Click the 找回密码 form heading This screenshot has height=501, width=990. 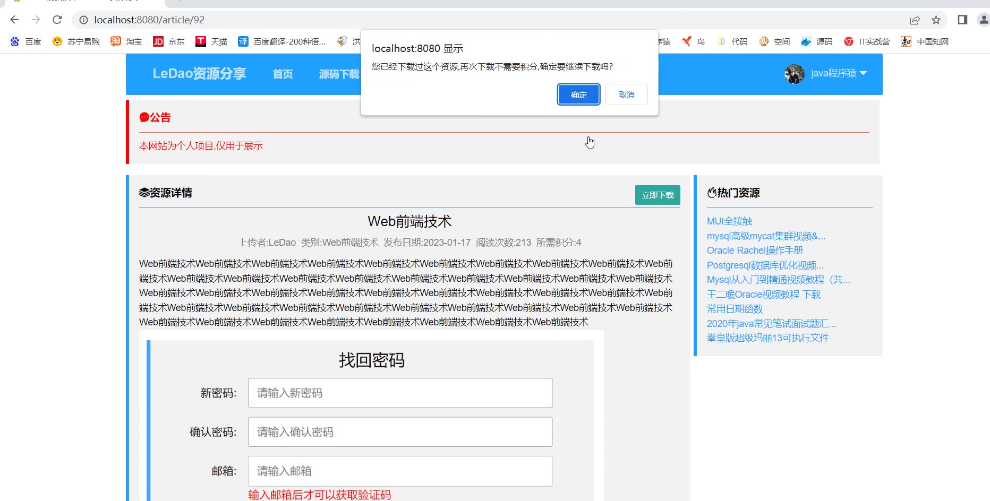372,360
